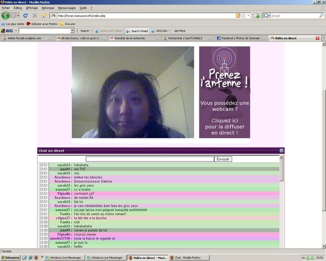Click the chat list vertical scrollbar
The image size is (326, 261).
(x=282, y=200)
